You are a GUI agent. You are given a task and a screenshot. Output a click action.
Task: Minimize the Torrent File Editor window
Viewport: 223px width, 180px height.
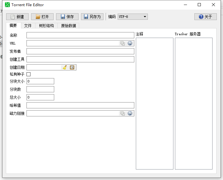(185, 5)
